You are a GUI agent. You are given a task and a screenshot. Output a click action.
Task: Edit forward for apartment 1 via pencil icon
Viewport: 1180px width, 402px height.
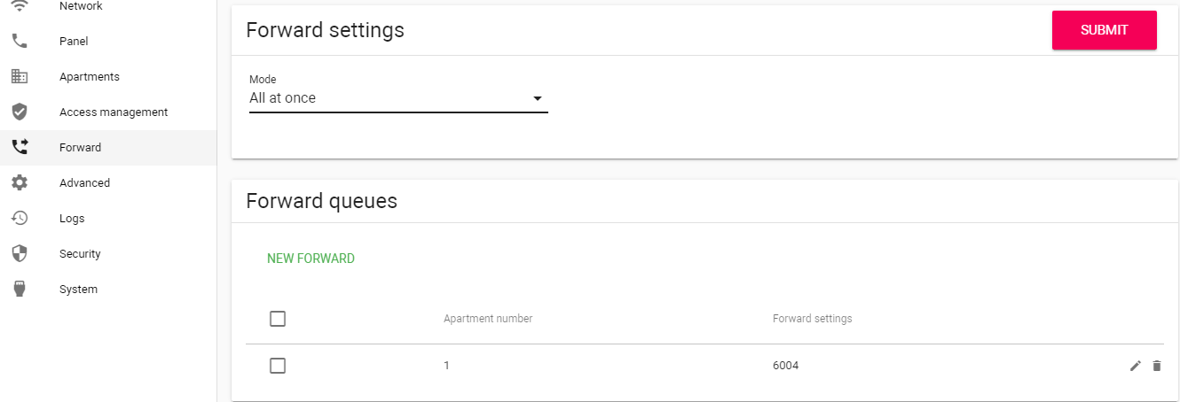click(1135, 366)
